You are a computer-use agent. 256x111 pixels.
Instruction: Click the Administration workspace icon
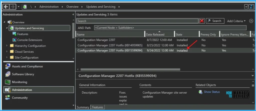7,90
